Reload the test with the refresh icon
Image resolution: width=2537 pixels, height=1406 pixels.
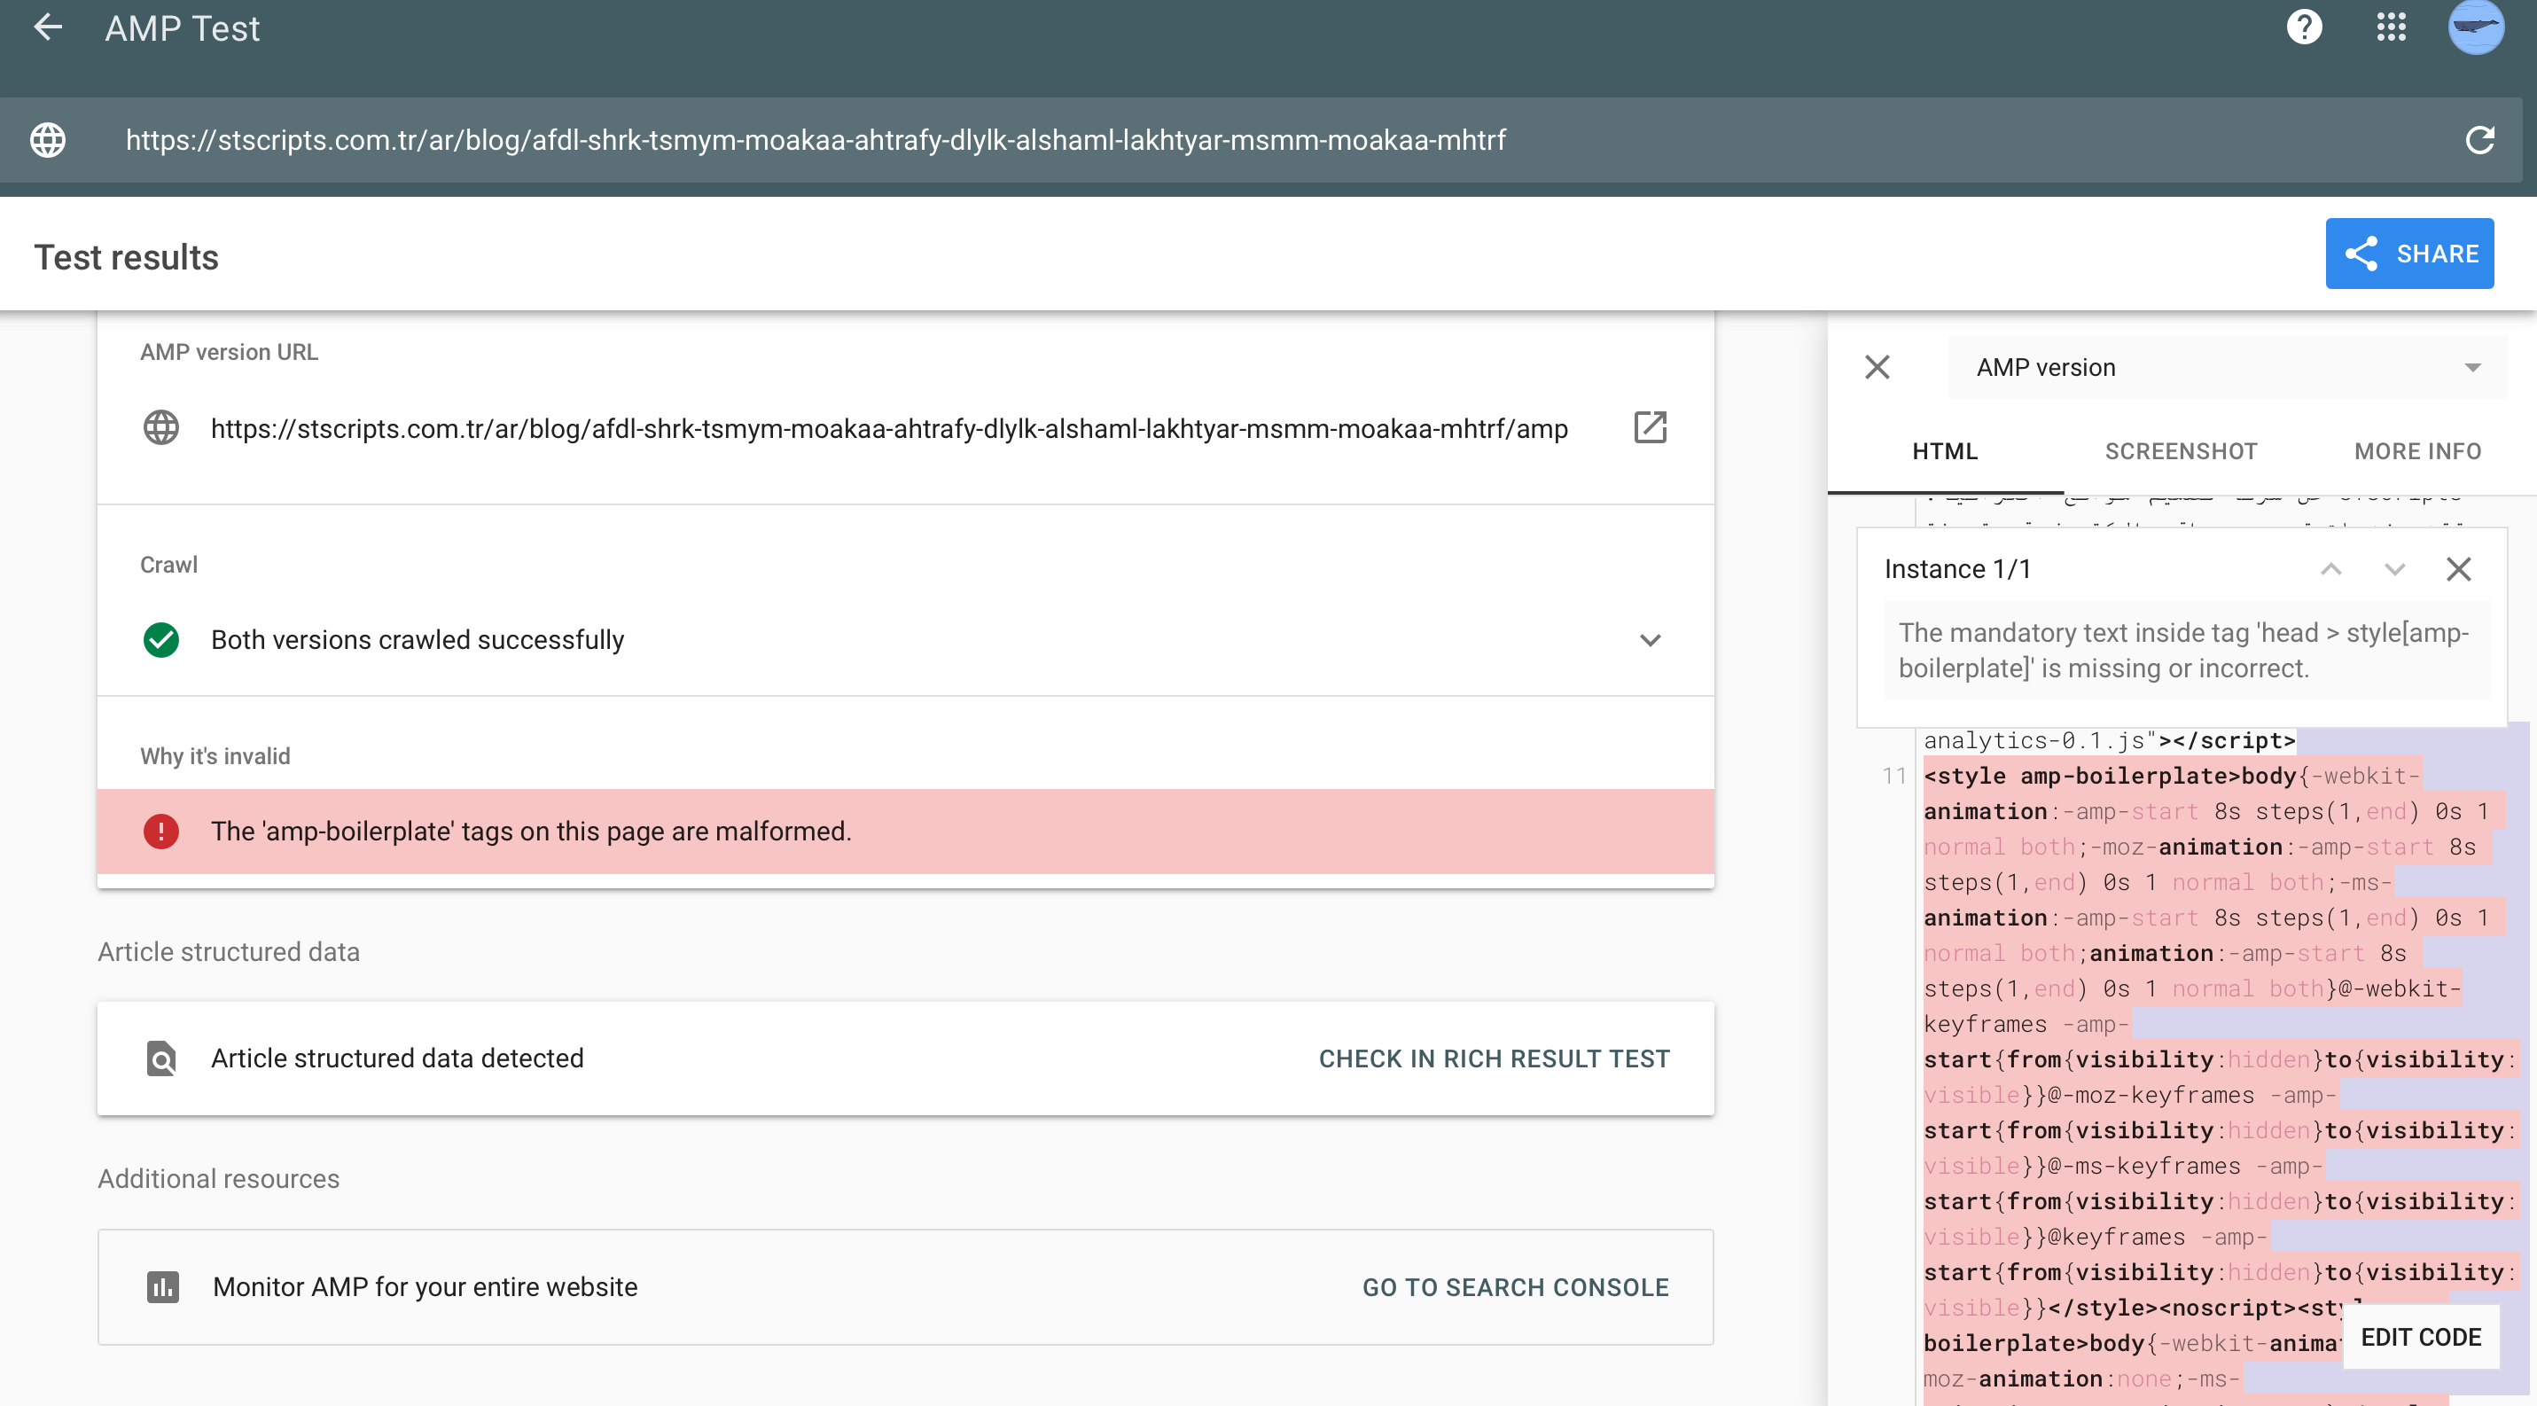tap(2478, 140)
